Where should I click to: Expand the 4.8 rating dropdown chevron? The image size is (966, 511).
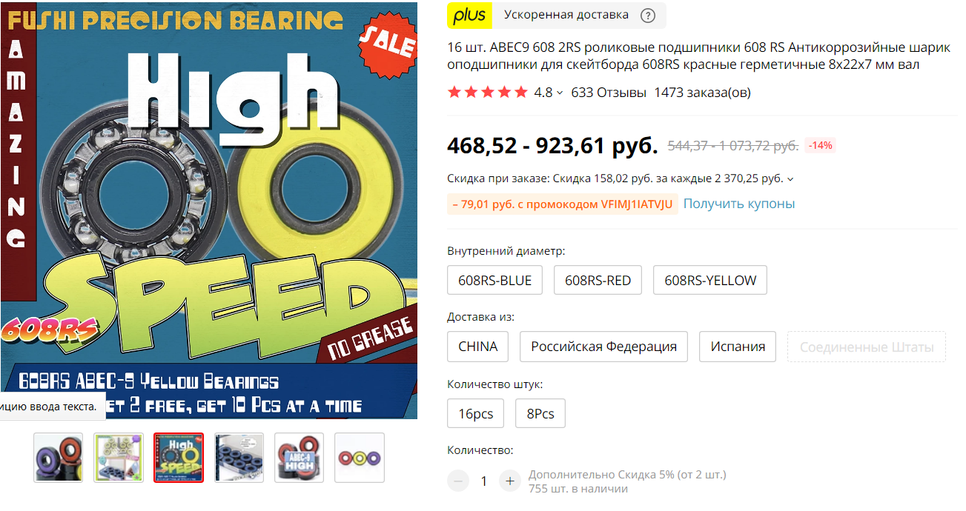click(x=560, y=93)
